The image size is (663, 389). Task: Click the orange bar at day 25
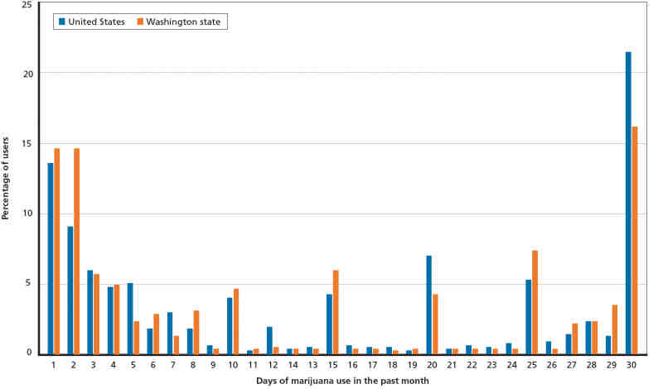point(535,302)
